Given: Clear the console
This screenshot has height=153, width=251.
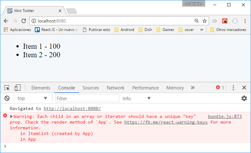Looking at the screenshot, I should (7, 98).
